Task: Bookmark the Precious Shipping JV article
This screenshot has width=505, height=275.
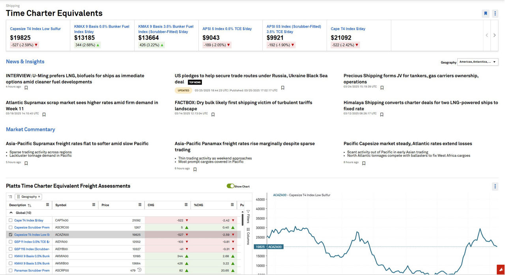Action: [x=382, y=88]
